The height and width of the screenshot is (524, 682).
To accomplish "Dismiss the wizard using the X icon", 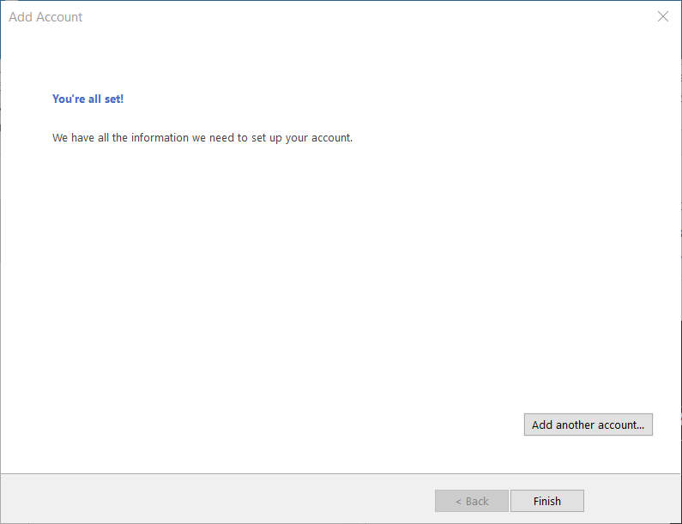I will pyautogui.click(x=663, y=16).
